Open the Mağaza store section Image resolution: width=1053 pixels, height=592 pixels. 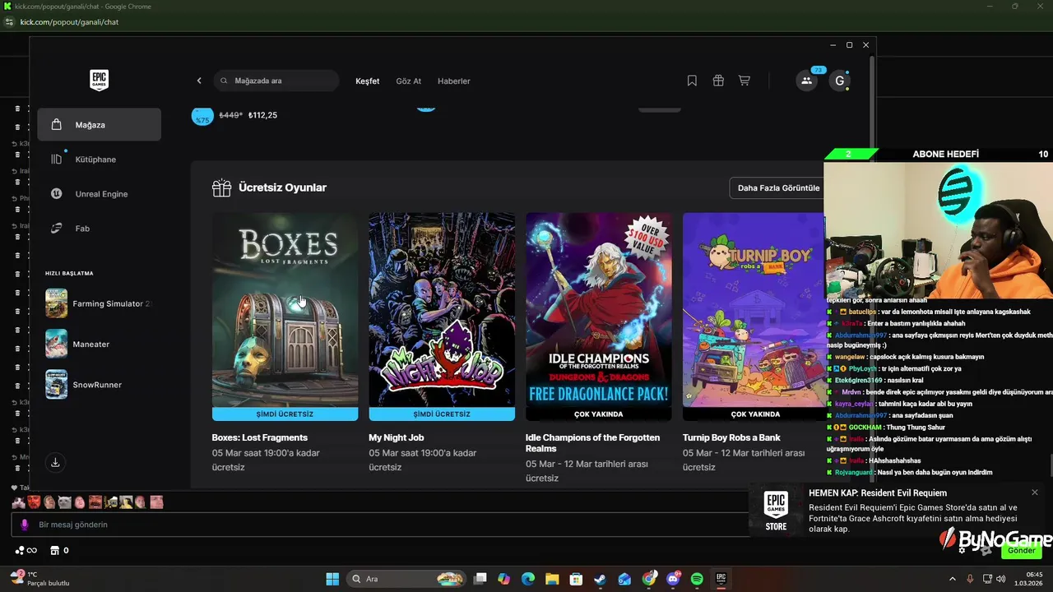point(99,124)
